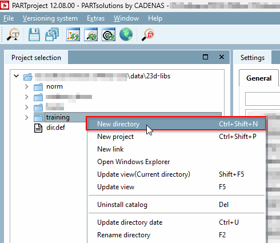The height and width of the screenshot is (243, 280).
Task: Select the norm tree item
Action: pos(54,86)
